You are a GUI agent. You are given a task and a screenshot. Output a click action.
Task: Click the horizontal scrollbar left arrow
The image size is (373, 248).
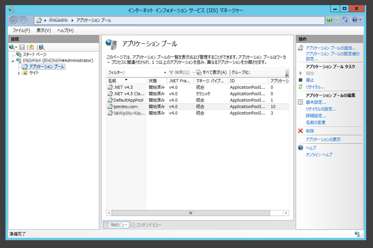[x=109, y=213]
